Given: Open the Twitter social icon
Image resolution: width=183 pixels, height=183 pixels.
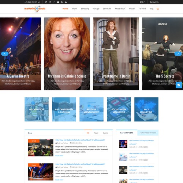Looking at the screenshot, I should coord(46,2).
